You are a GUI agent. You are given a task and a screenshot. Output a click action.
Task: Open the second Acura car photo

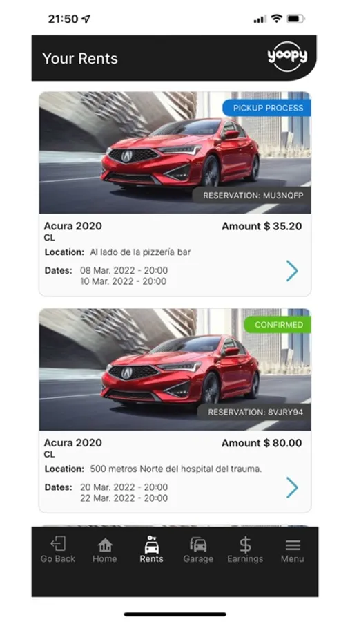(x=175, y=370)
